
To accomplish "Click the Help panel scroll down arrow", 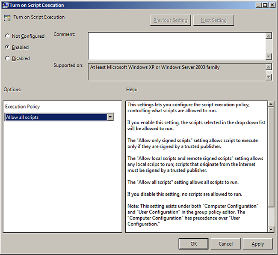I will (271, 229).
